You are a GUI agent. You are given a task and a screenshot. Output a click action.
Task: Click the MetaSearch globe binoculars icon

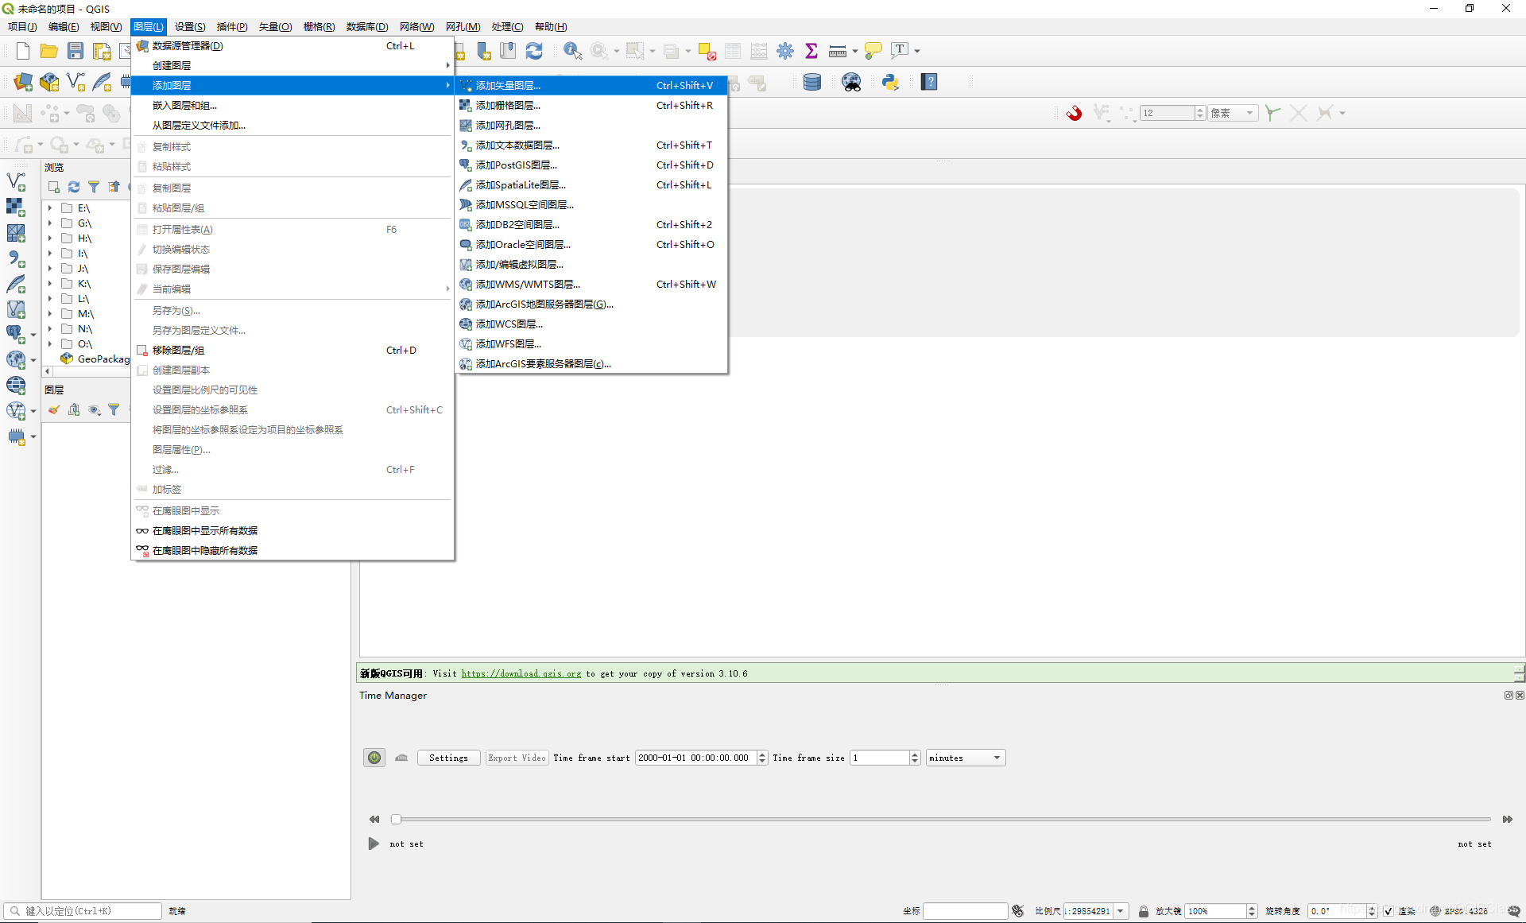click(x=851, y=82)
